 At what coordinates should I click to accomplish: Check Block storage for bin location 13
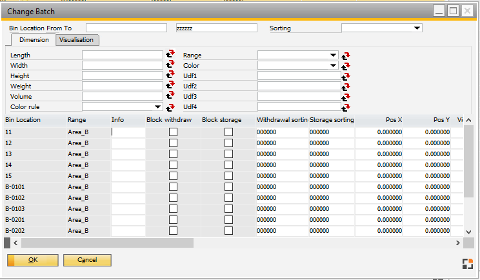coord(228,154)
